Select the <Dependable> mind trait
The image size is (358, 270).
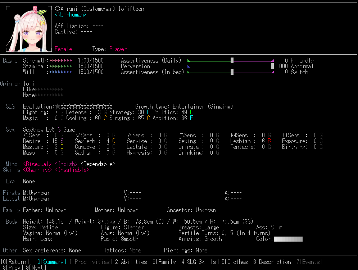pos(98,164)
